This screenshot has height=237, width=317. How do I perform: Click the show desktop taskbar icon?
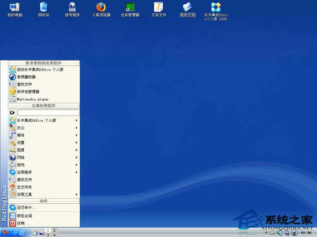tap(35, 233)
